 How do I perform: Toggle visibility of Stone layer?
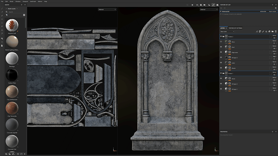(x=221, y=78)
